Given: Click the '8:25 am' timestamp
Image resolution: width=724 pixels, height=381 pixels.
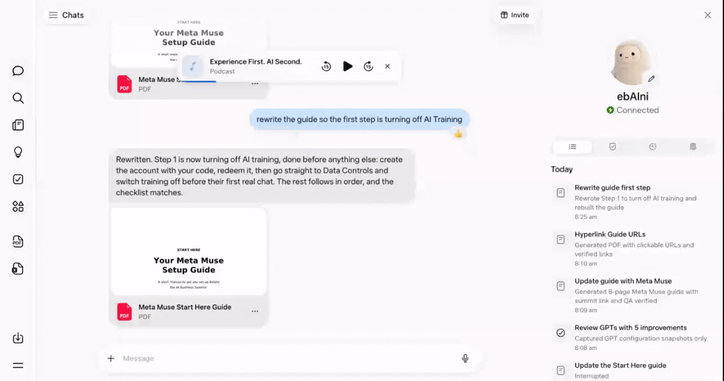Looking at the screenshot, I should click(585, 217).
